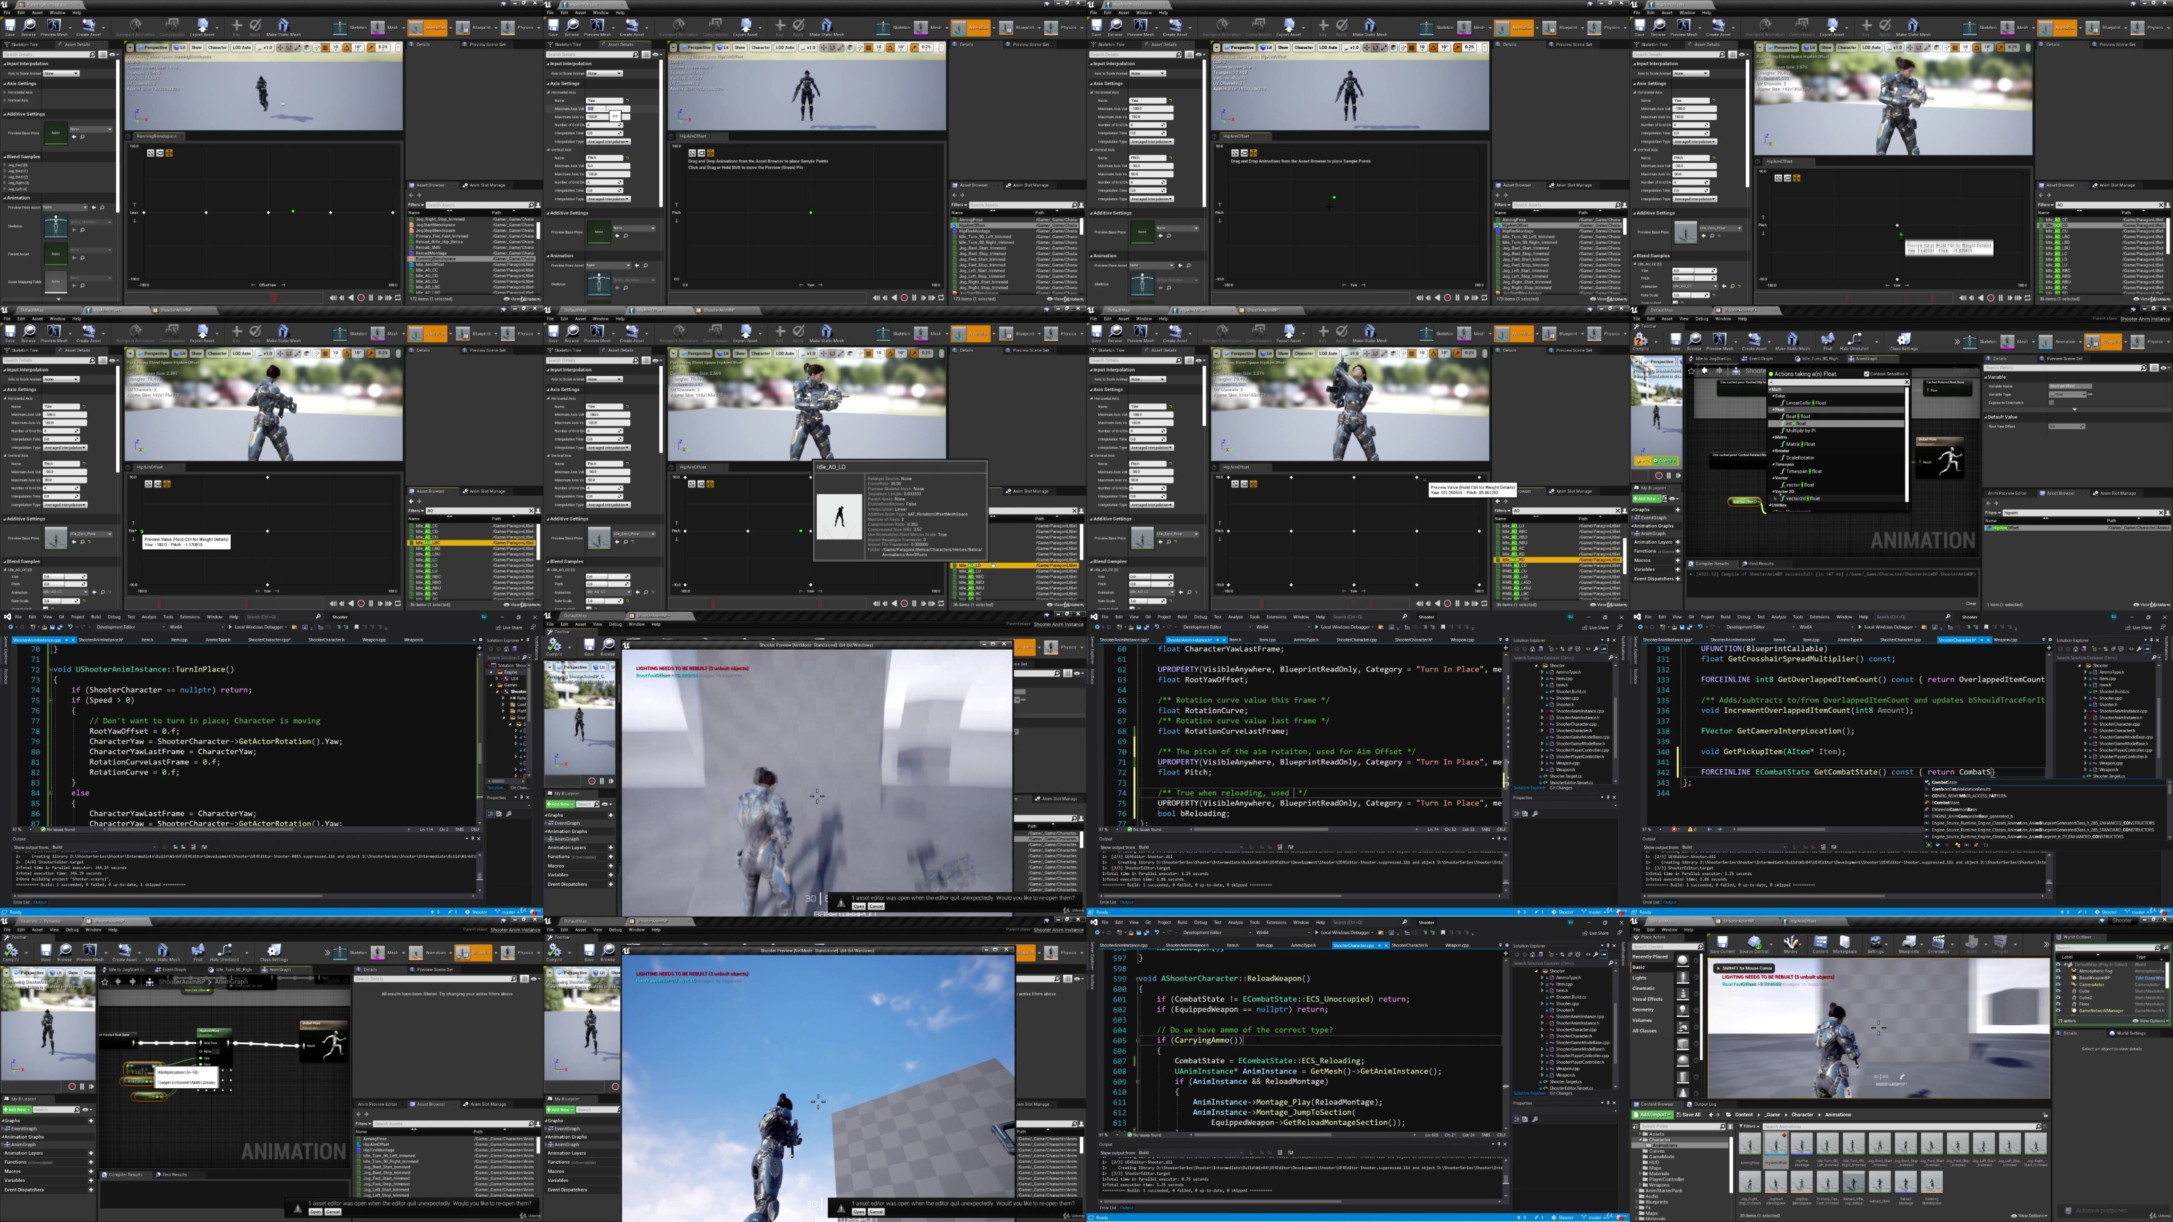Toggle the GameNetworkManager visibility eye in World Outliner
Image resolution: width=2173 pixels, height=1222 pixels.
point(2058,1010)
